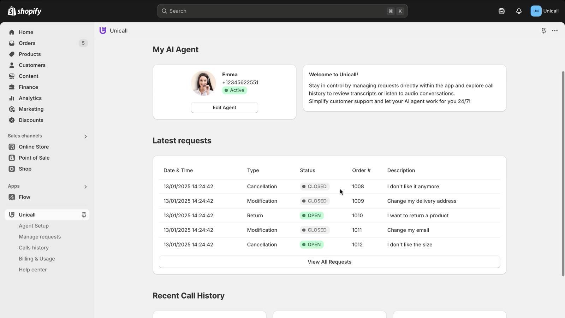Image resolution: width=565 pixels, height=318 pixels.
Task: Open the more options ellipsis menu
Action: (x=555, y=31)
